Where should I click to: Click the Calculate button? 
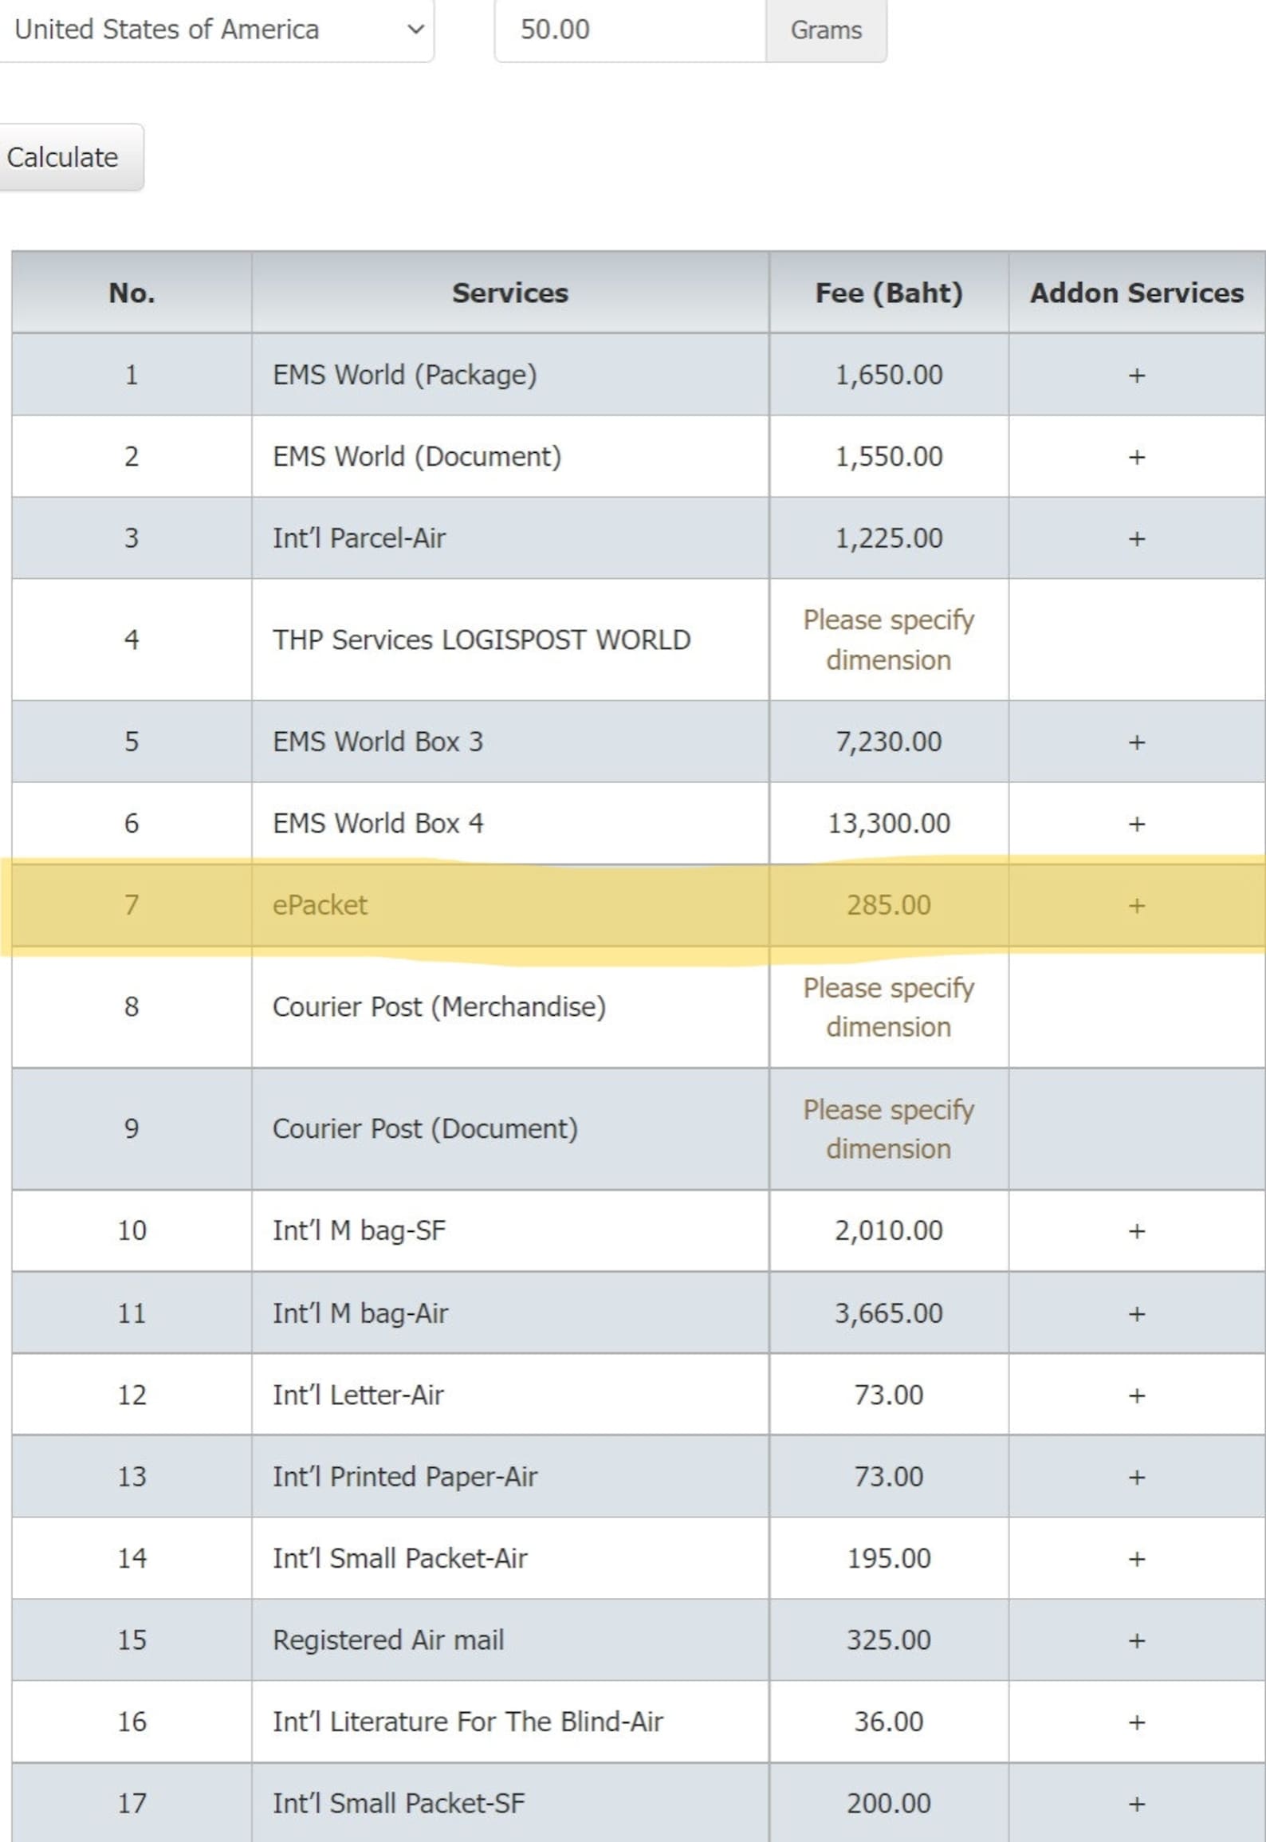click(71, 157)
